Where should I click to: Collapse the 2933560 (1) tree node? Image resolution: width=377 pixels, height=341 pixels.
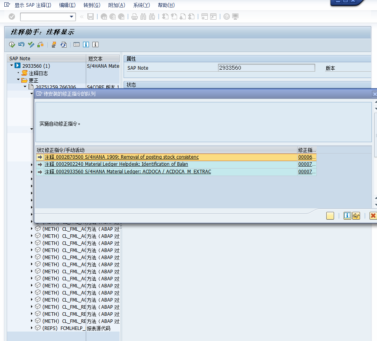[x=11, y=65]
